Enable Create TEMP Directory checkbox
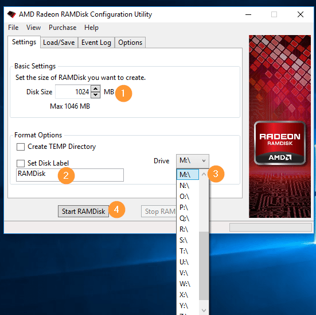 pyautogui.click(x=21, y=147)
